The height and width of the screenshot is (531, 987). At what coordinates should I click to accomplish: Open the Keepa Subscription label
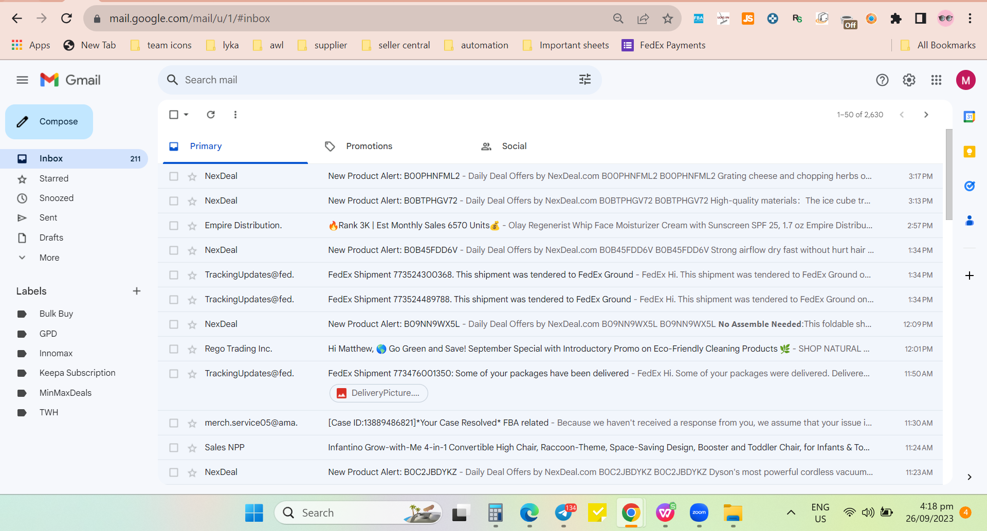click(x=77, y=373)
